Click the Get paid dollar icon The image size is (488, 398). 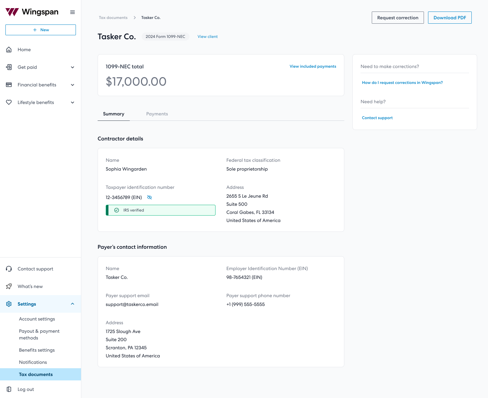pos(9,67)
